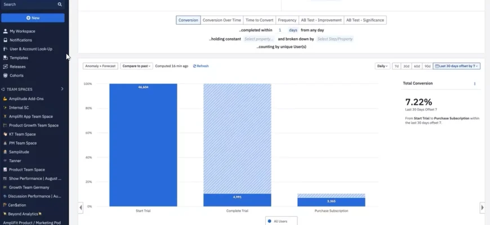Open My Workspace from the sidebar

(22, 31)
